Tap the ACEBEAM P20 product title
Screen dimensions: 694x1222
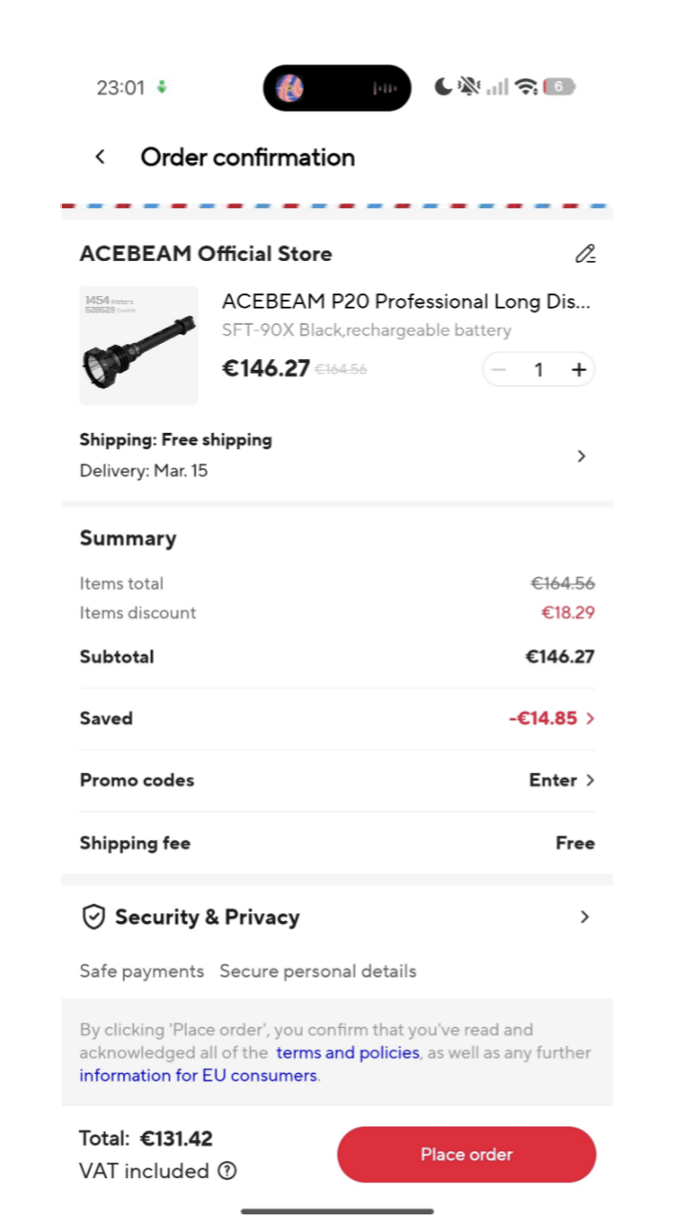(x=406, y=302)
